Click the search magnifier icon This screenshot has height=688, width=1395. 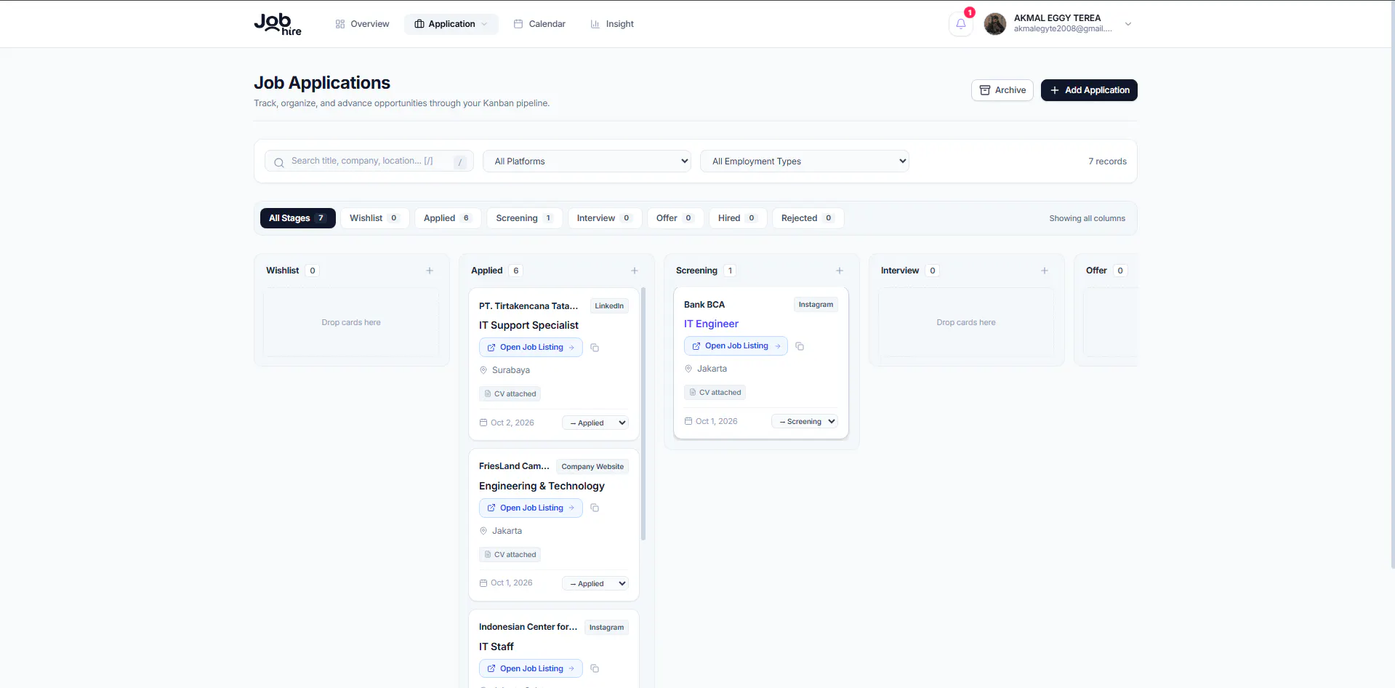click(279, 162)
